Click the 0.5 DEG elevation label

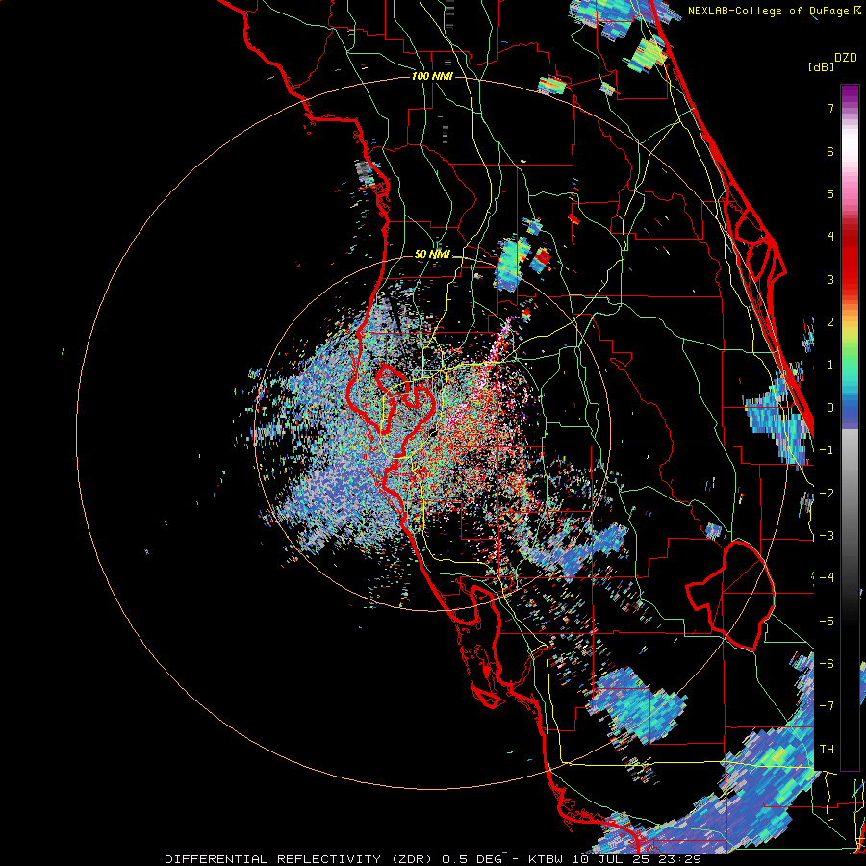point(471,859)
